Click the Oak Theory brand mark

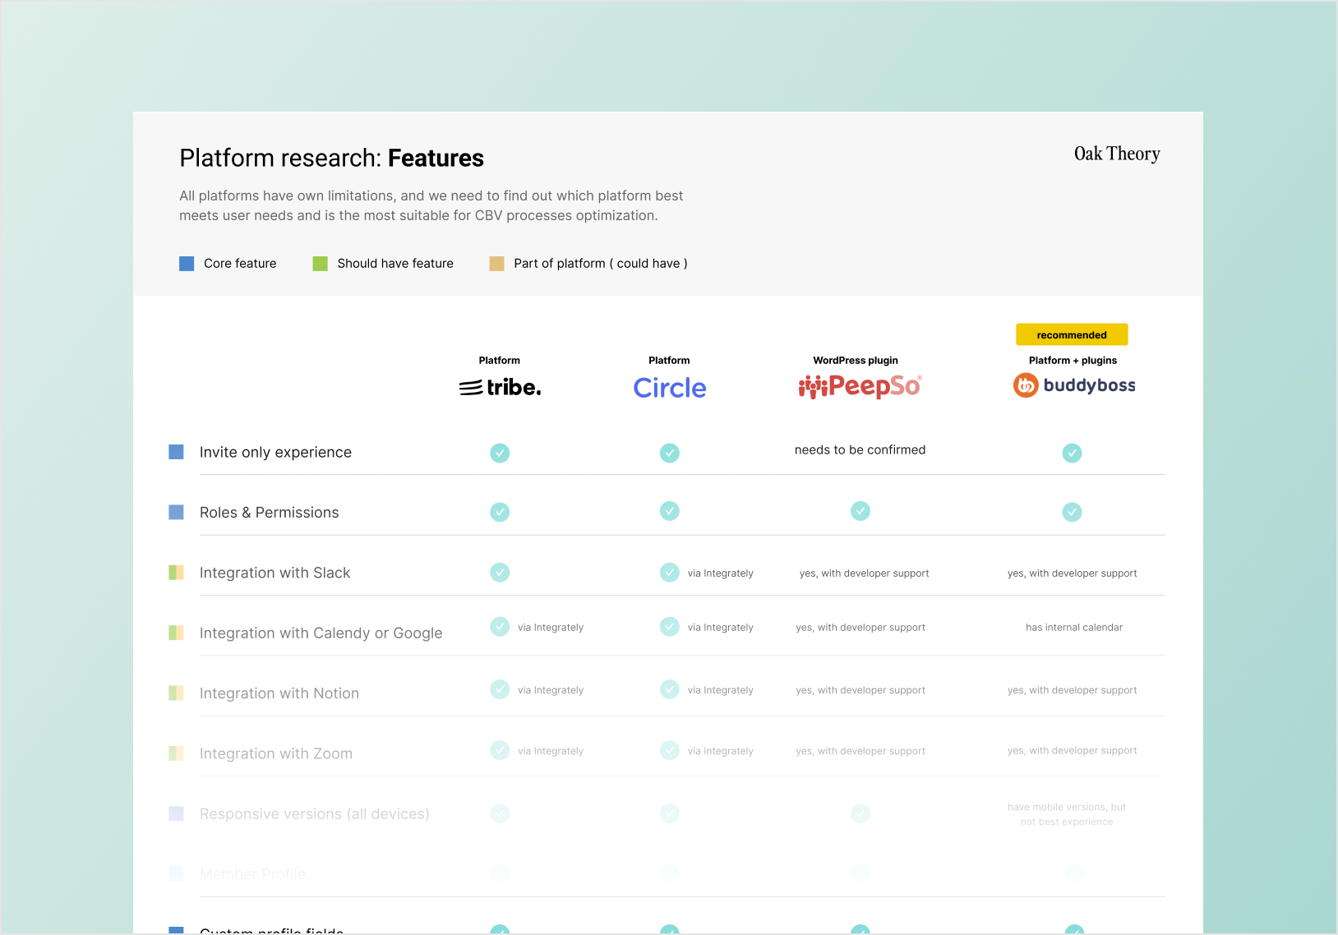1117,154
